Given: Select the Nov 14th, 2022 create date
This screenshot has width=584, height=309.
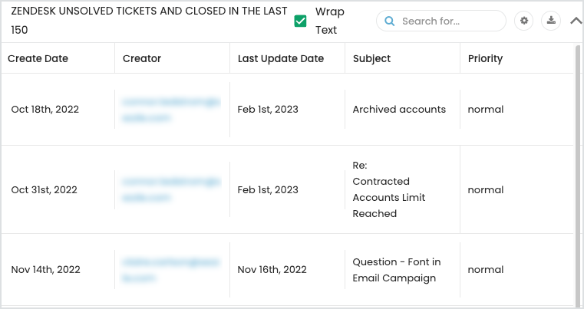Looking at the screenshot, I should [46, 270].
